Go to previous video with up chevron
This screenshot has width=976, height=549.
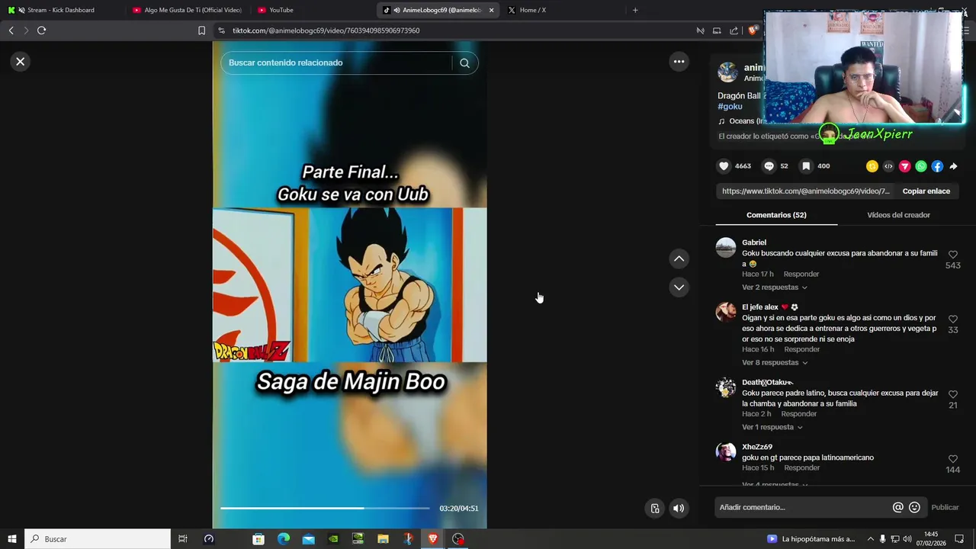click(x=679, y=259)
